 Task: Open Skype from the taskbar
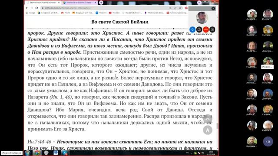pos(65,153)
